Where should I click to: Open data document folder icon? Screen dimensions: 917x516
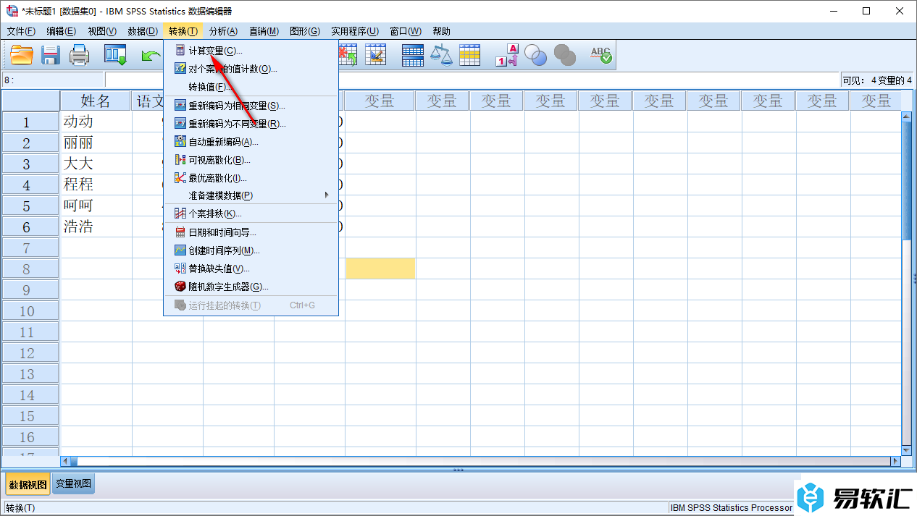click(22, 55)
